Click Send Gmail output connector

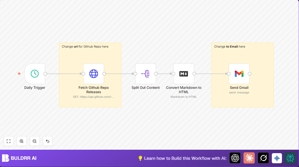(x=250, y=74)
